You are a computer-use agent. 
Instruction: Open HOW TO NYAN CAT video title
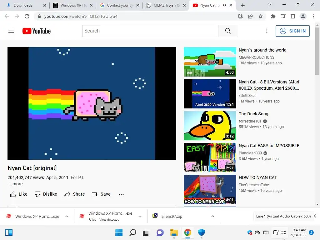point(258,177)
